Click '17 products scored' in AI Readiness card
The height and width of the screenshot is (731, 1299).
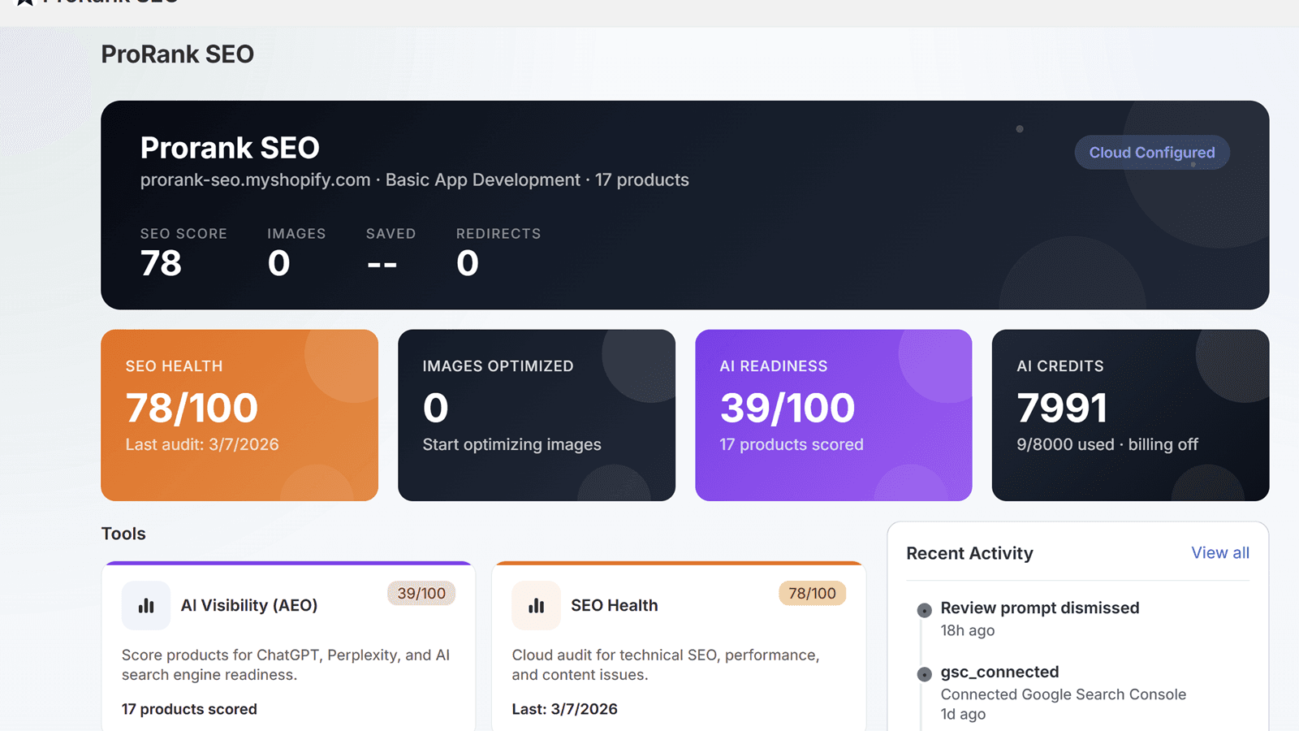point(792,444)
